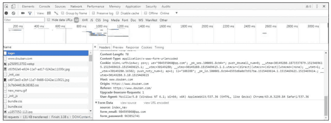Click view source next to Form Data
Viewport: 331px width, 123px height.
[x=128, y=103]
